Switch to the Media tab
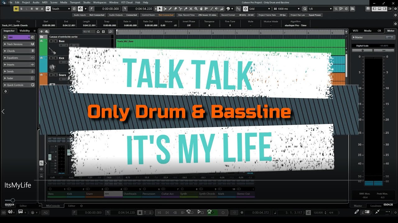 pos(368,31)
